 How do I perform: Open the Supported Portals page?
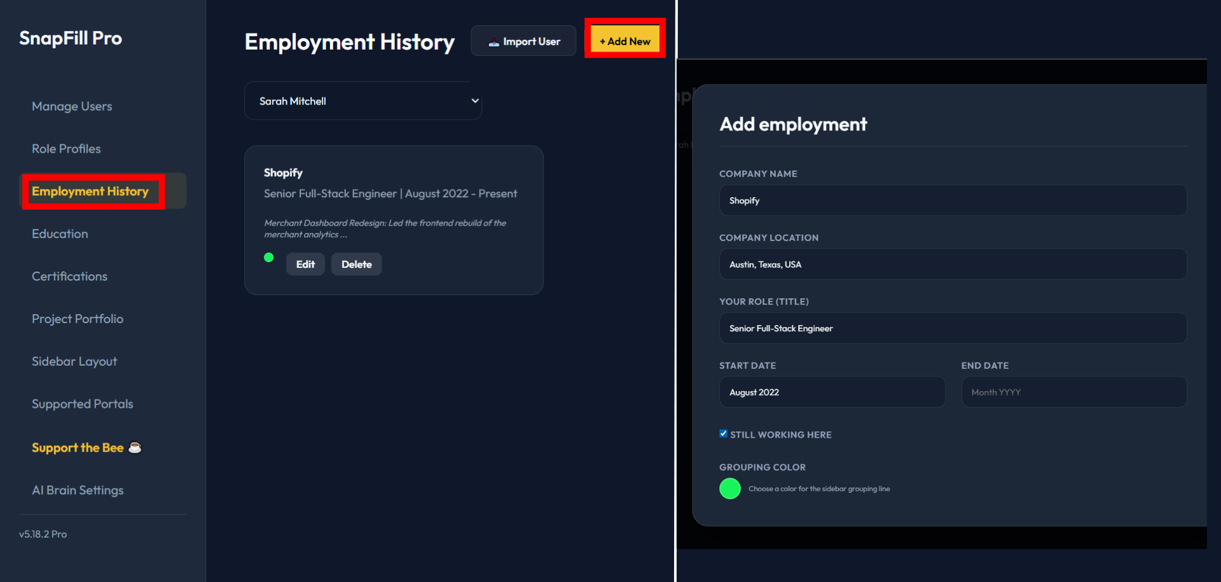coord(83,403)
